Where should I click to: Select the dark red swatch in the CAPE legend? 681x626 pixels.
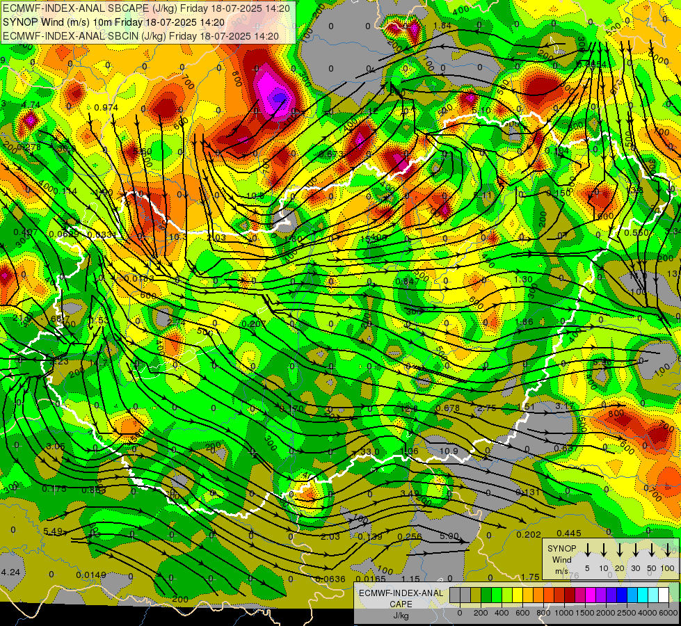click(x=570, y=595)
